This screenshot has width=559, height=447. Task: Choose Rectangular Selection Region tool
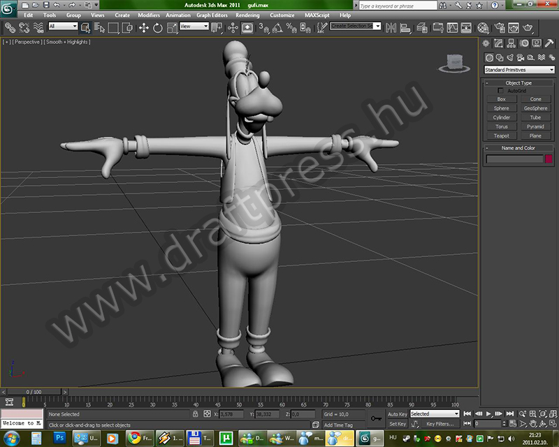(113, 27)
